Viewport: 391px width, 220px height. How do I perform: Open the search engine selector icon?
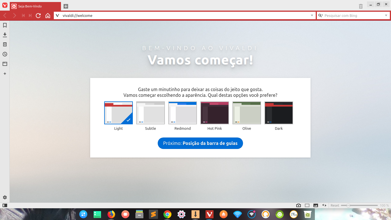tap(321, 15)
